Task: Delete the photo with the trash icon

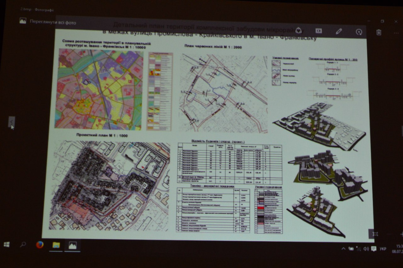Action: (379, 32)
